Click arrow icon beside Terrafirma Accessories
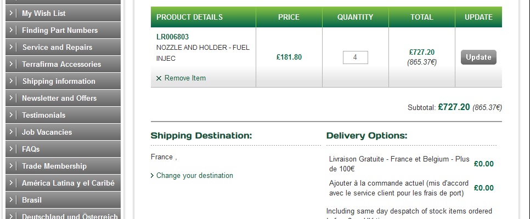The image size is (530, 219). click(12, 64)
